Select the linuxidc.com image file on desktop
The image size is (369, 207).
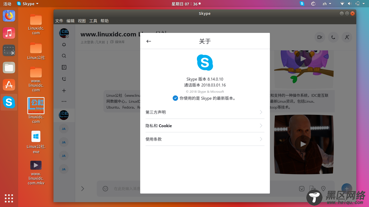(36, 111)
